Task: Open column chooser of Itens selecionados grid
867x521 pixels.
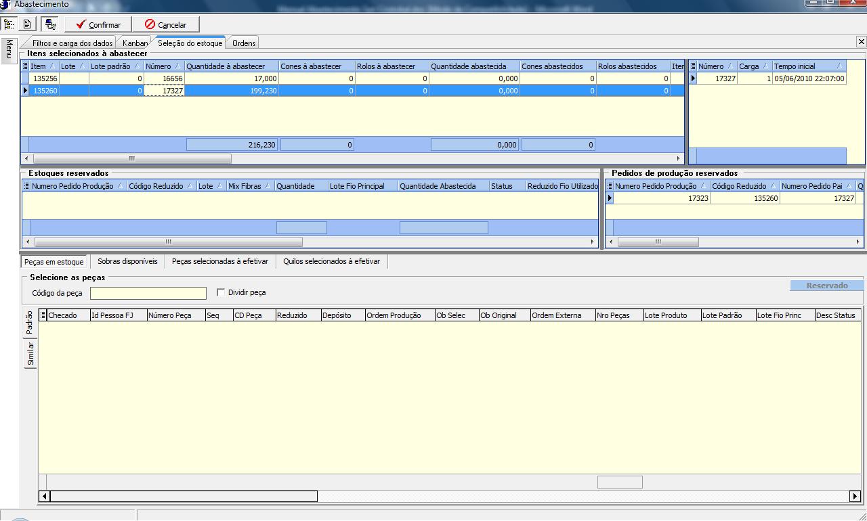Action: [26, 66]
